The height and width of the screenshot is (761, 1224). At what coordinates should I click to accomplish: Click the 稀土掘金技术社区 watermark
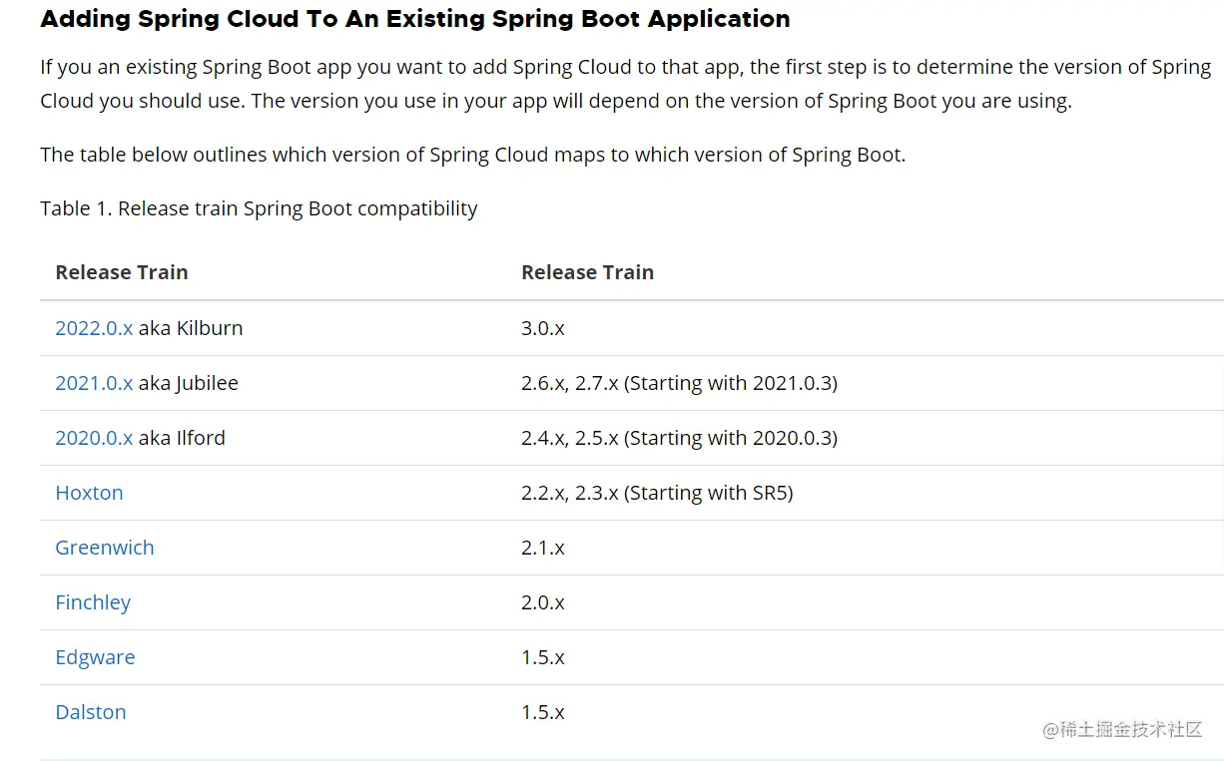coord(1122,729)
